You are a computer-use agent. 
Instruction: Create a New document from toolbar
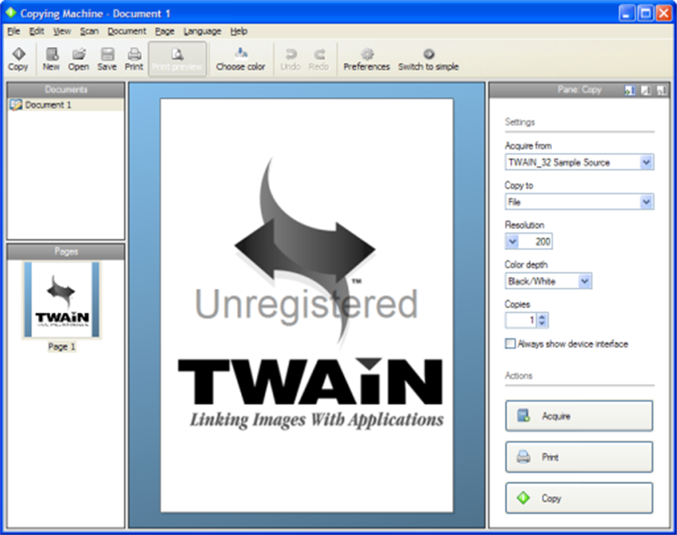[x=52, y=59]
